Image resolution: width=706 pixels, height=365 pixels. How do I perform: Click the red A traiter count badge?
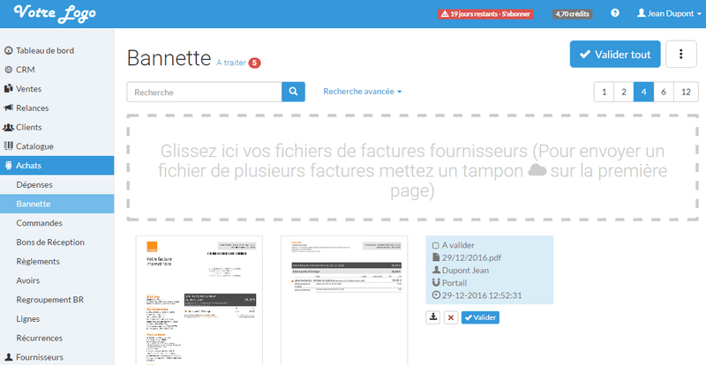(254, 63)
